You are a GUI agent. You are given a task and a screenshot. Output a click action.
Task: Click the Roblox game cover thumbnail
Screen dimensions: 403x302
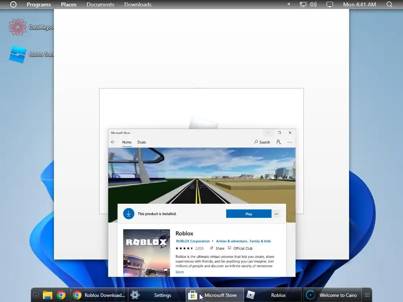click(x=146, y=253)
